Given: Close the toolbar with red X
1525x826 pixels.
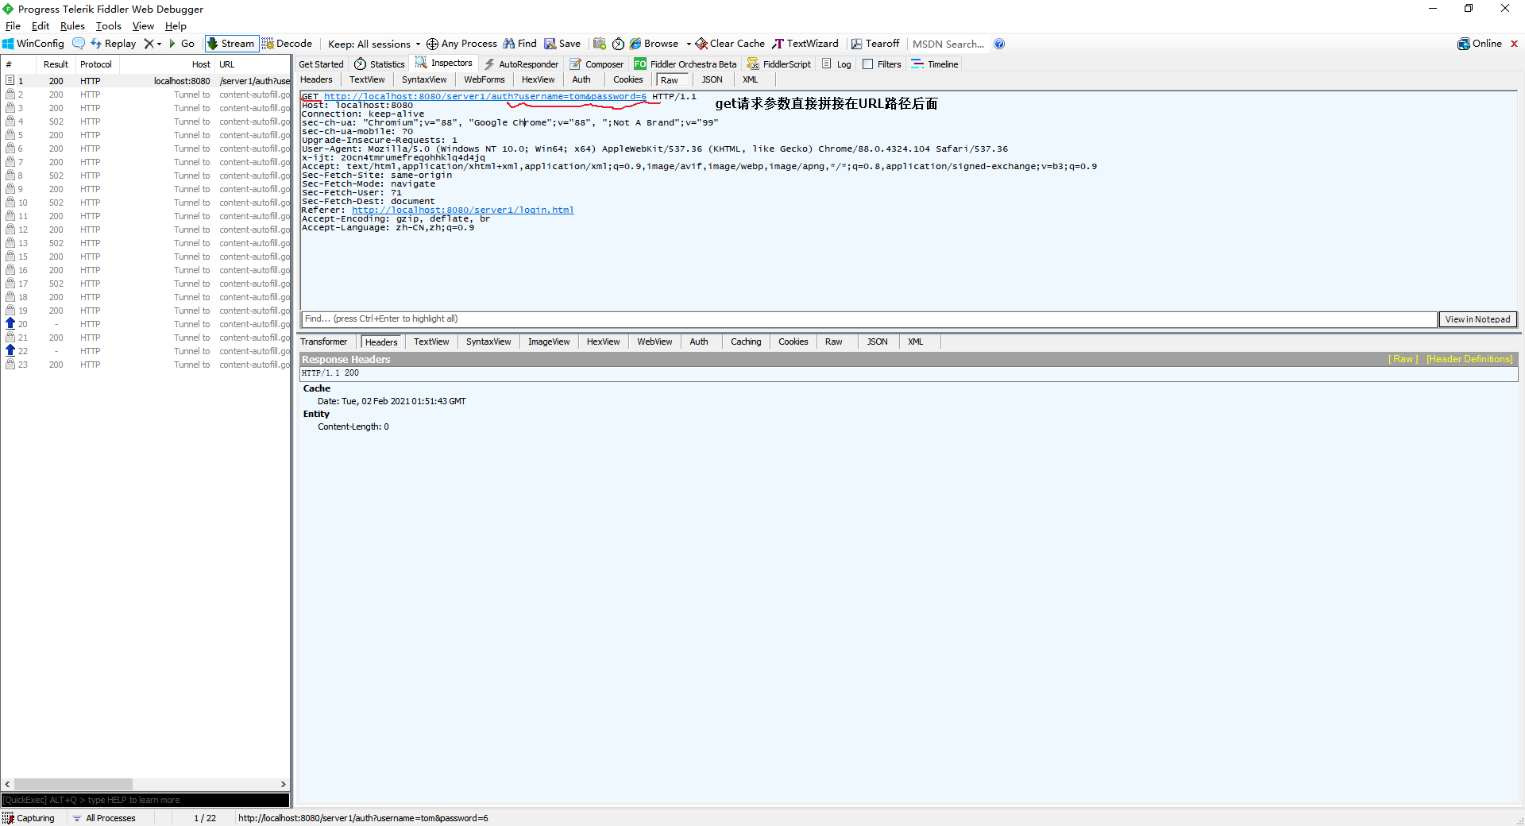Looking at the screenshot, I should [x=1514, y=44].
